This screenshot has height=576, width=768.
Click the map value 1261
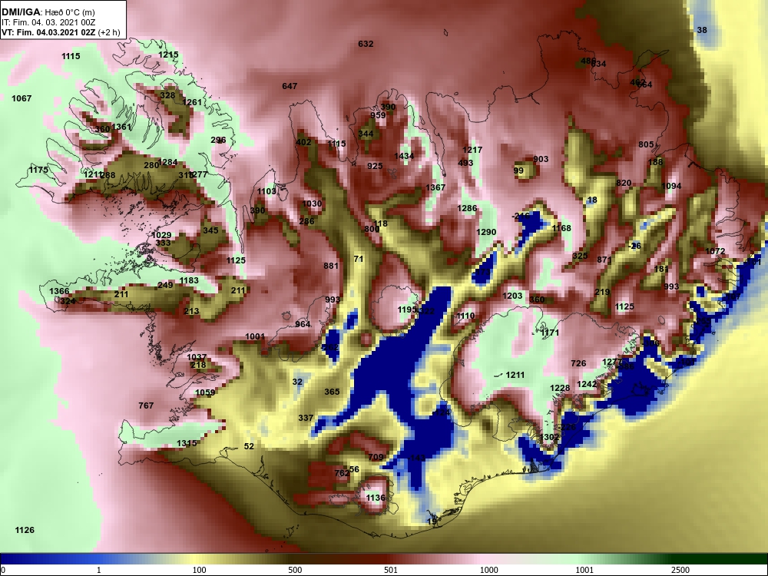pos(192,102)
